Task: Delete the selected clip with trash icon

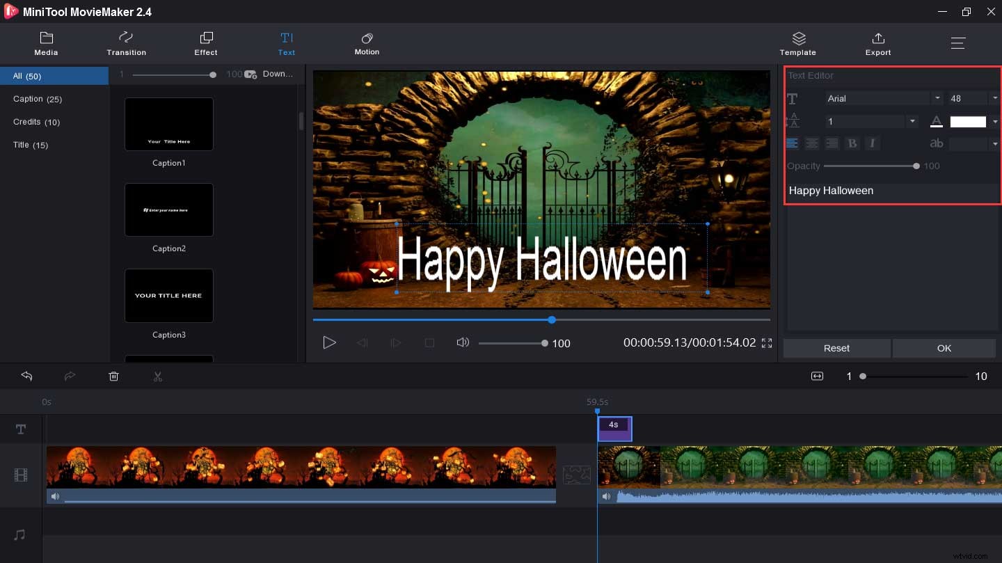Action: pyautogui.click(x=113, y=376)
